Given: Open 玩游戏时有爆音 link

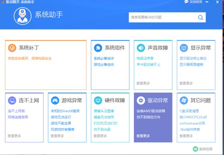Looking at the screenshot, I should click(63, 129).
